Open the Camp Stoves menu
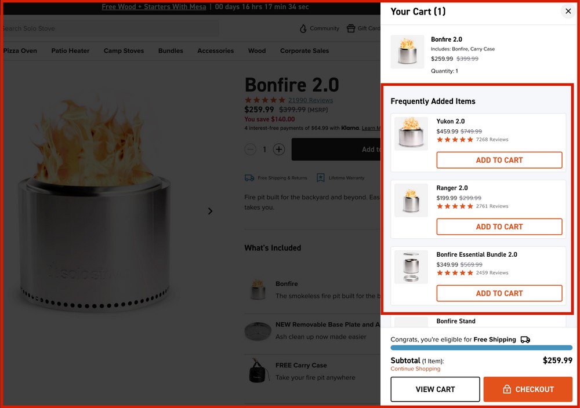The width and height of the screenshot is (580, 408). click(x=124, y=51)
